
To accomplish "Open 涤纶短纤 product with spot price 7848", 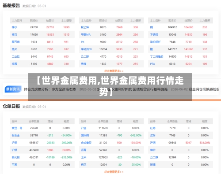I will [x=155, y=42].
